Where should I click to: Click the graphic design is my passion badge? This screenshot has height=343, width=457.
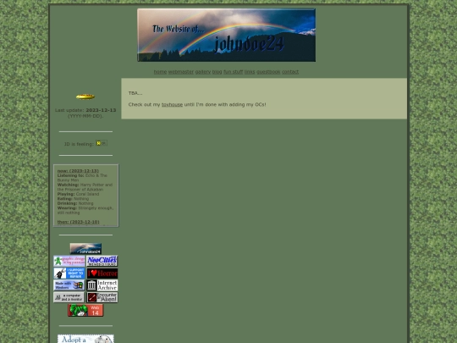click(x=69, y=261)
